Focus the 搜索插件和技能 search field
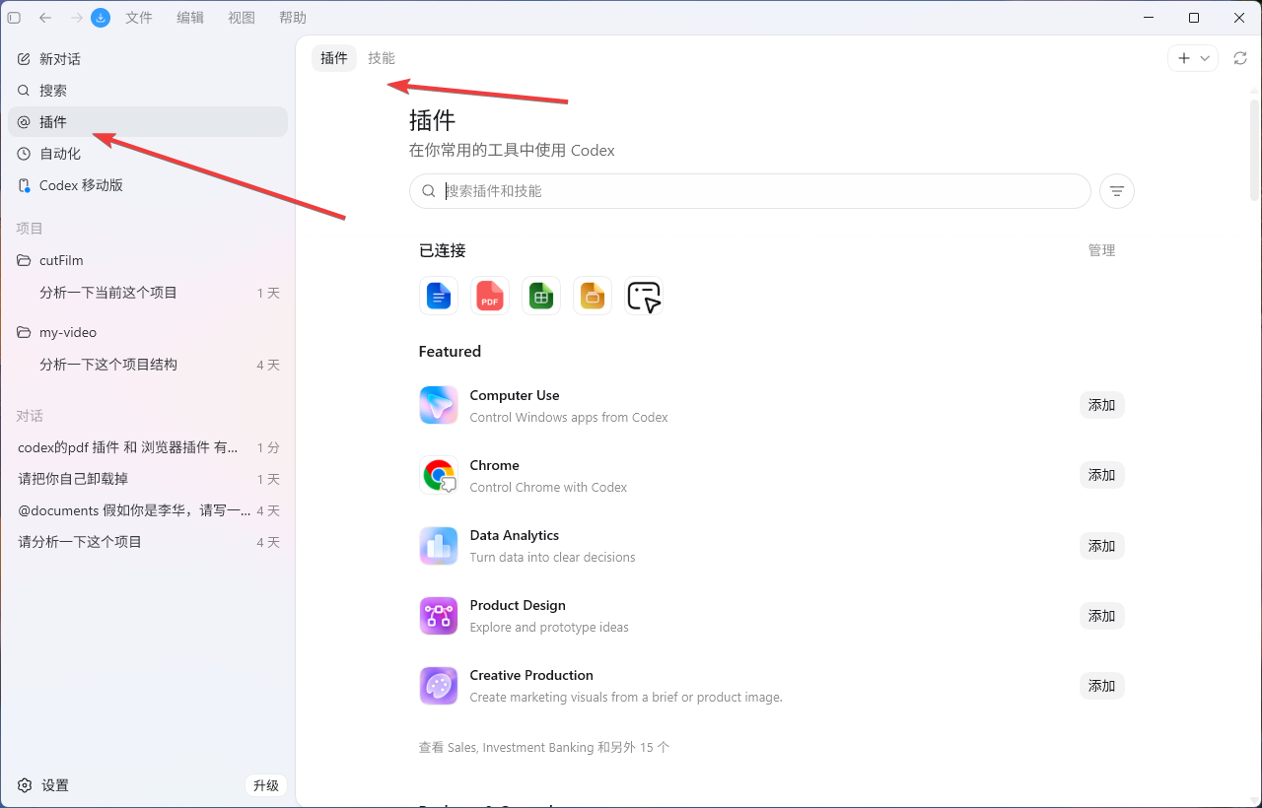Image resolution: width=1262 pixels, height=808 pixels. pyautogui.click(x=750, y=191)
